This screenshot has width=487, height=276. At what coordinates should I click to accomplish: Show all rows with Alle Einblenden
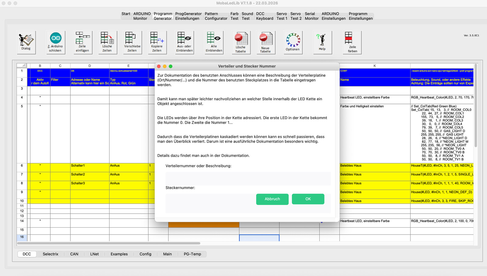pyautogui.click(x=214, y=42)
